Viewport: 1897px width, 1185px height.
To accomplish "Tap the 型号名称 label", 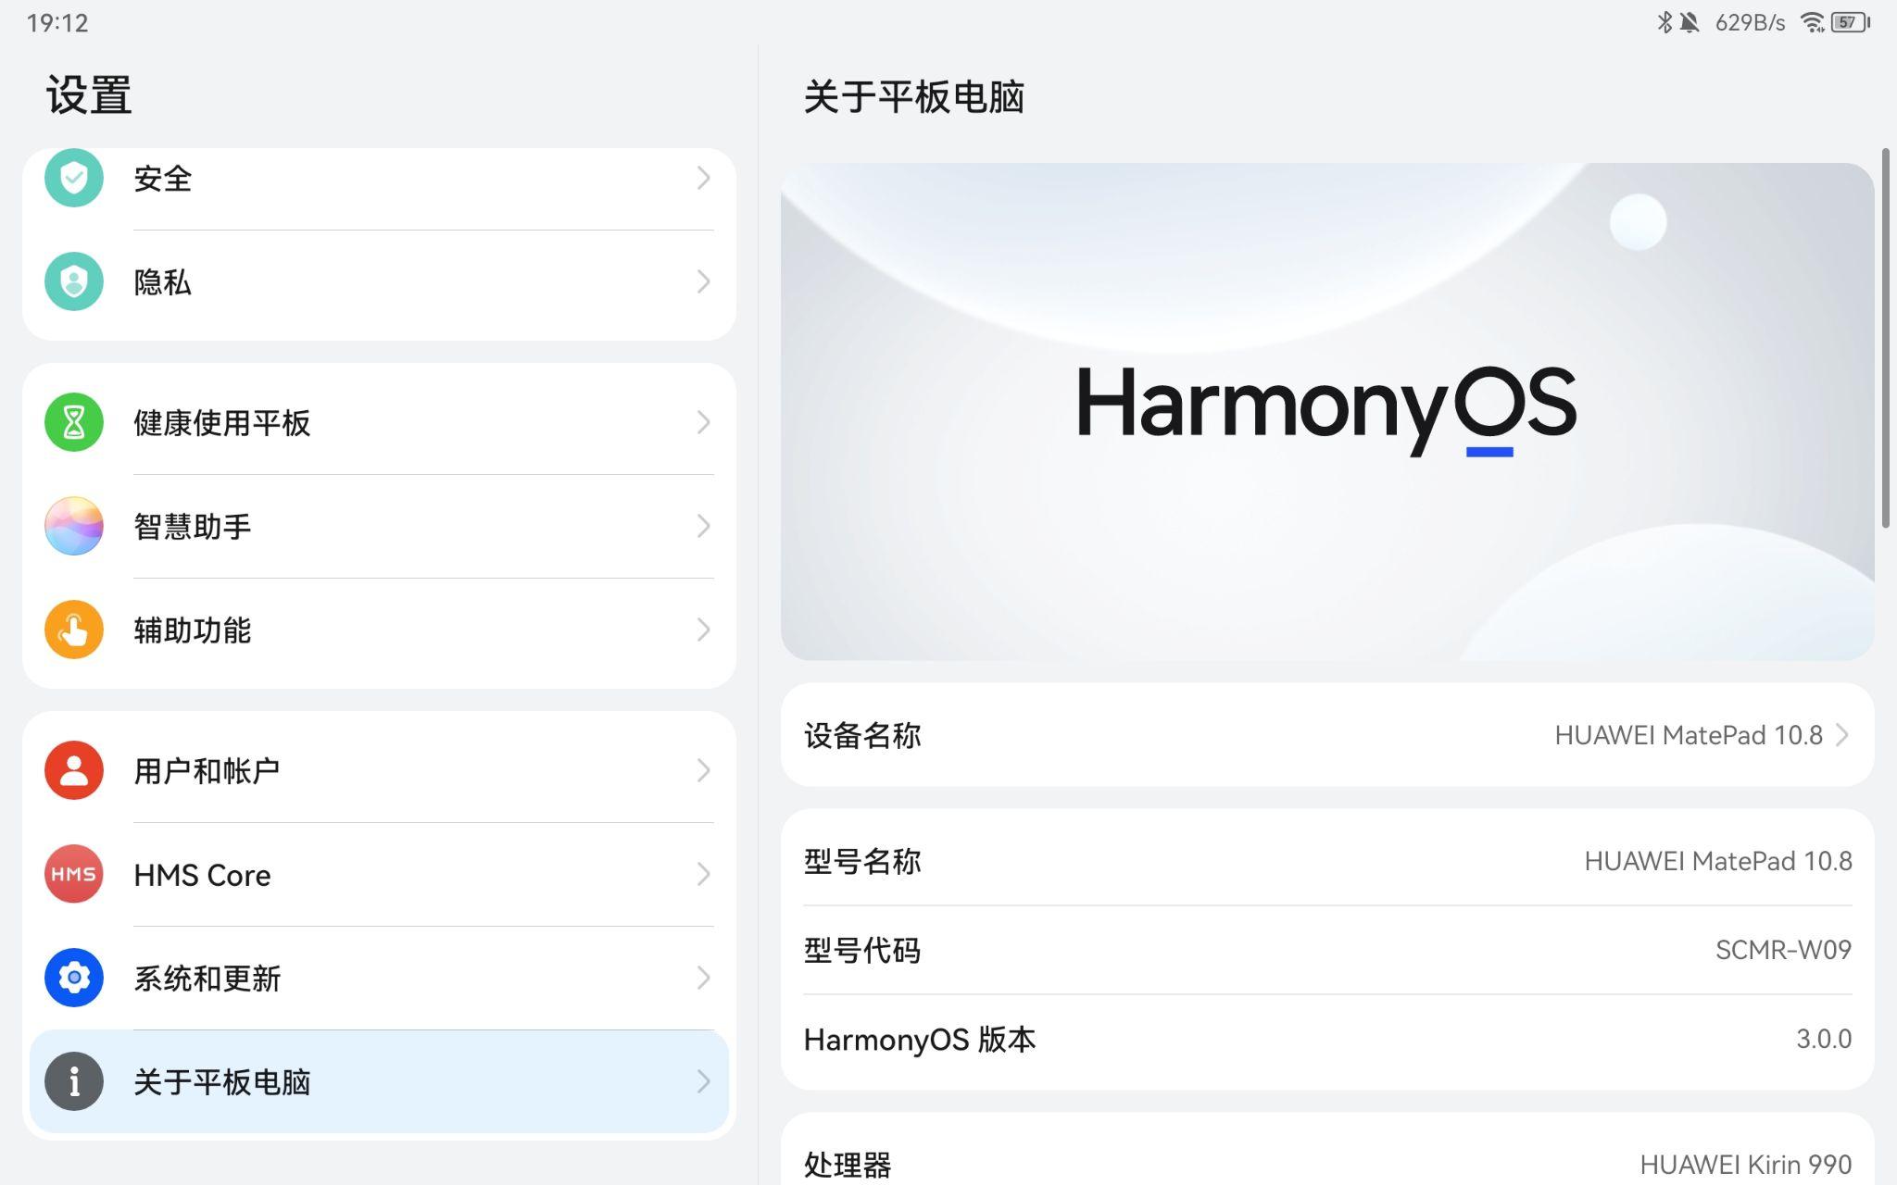I will [862, 861].
